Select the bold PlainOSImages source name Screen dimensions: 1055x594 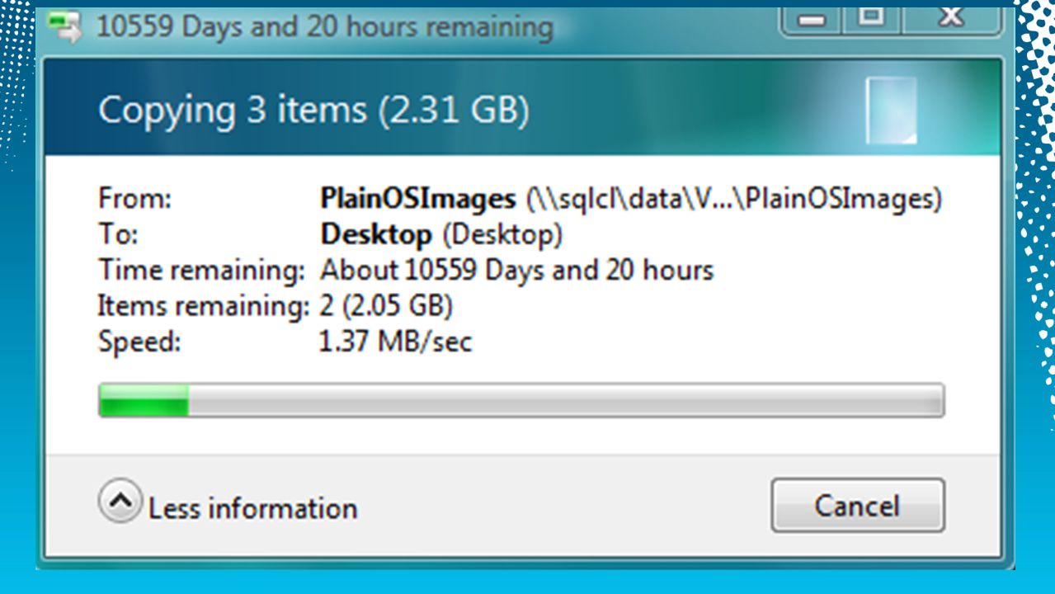tap(418, 199)
